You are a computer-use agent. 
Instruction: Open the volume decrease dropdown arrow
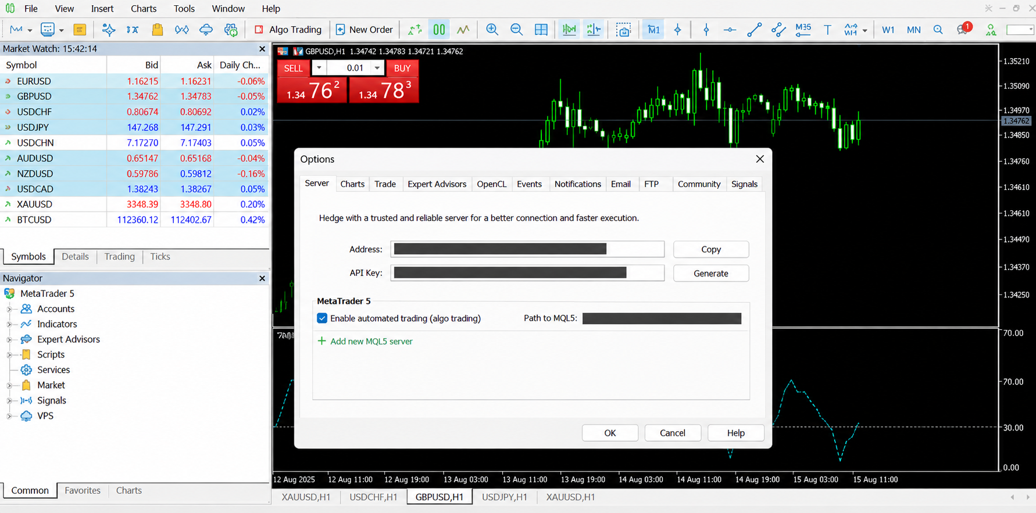(319, 68)
